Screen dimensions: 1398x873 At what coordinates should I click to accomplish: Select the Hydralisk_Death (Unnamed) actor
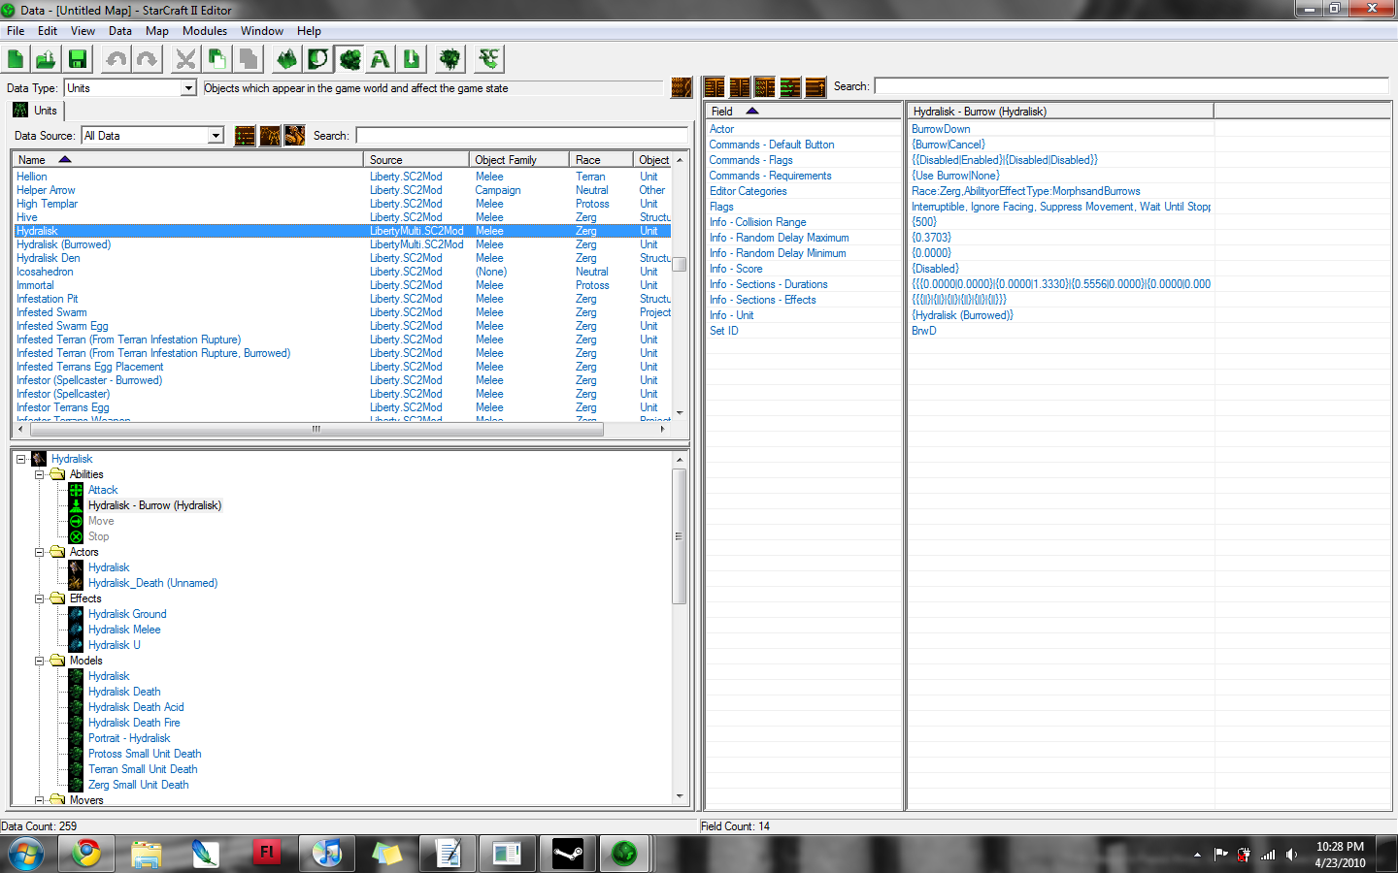click(152, 583)
